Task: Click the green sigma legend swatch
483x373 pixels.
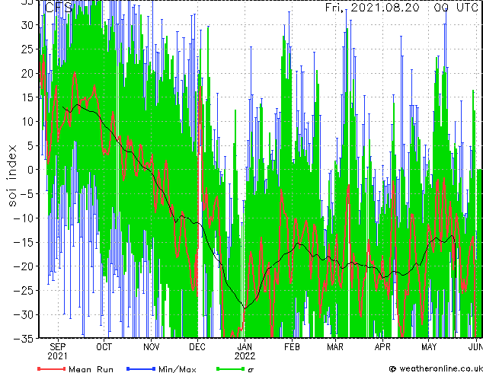Action: point(230,368)
